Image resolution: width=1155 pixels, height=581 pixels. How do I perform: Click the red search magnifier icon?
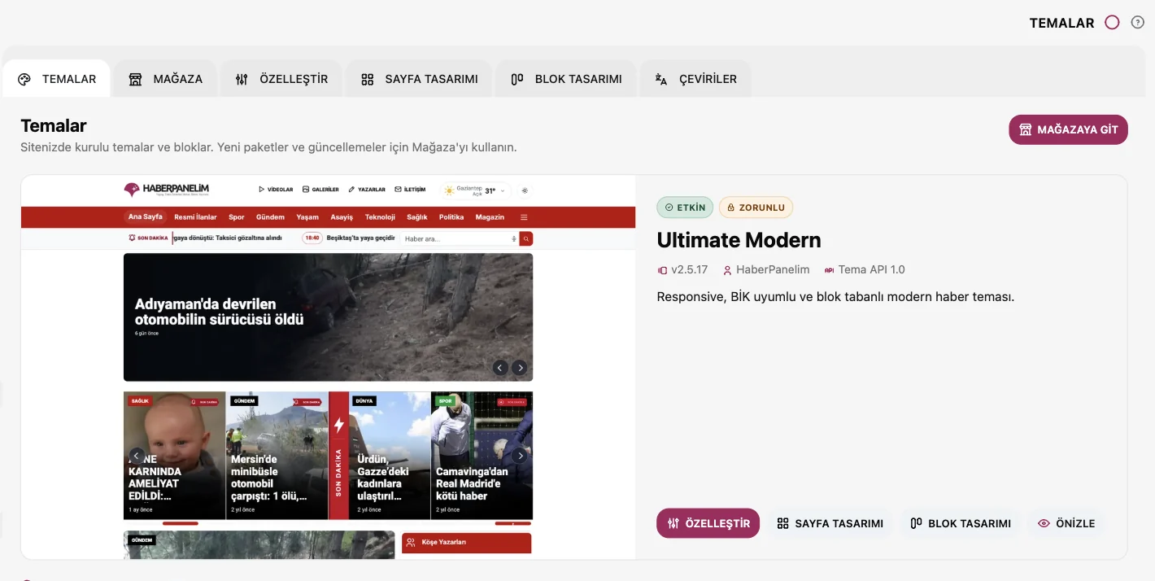(x=526, y=238)
